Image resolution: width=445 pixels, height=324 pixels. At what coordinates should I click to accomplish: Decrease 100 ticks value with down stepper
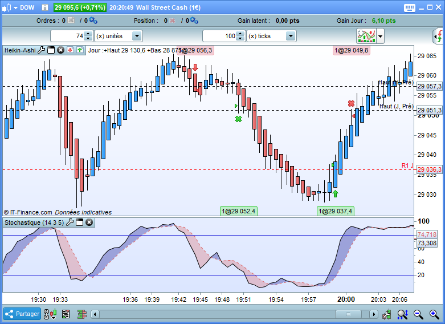[240, 39]
